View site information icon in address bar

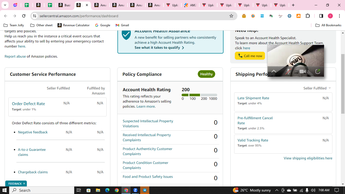pos(35,16)
